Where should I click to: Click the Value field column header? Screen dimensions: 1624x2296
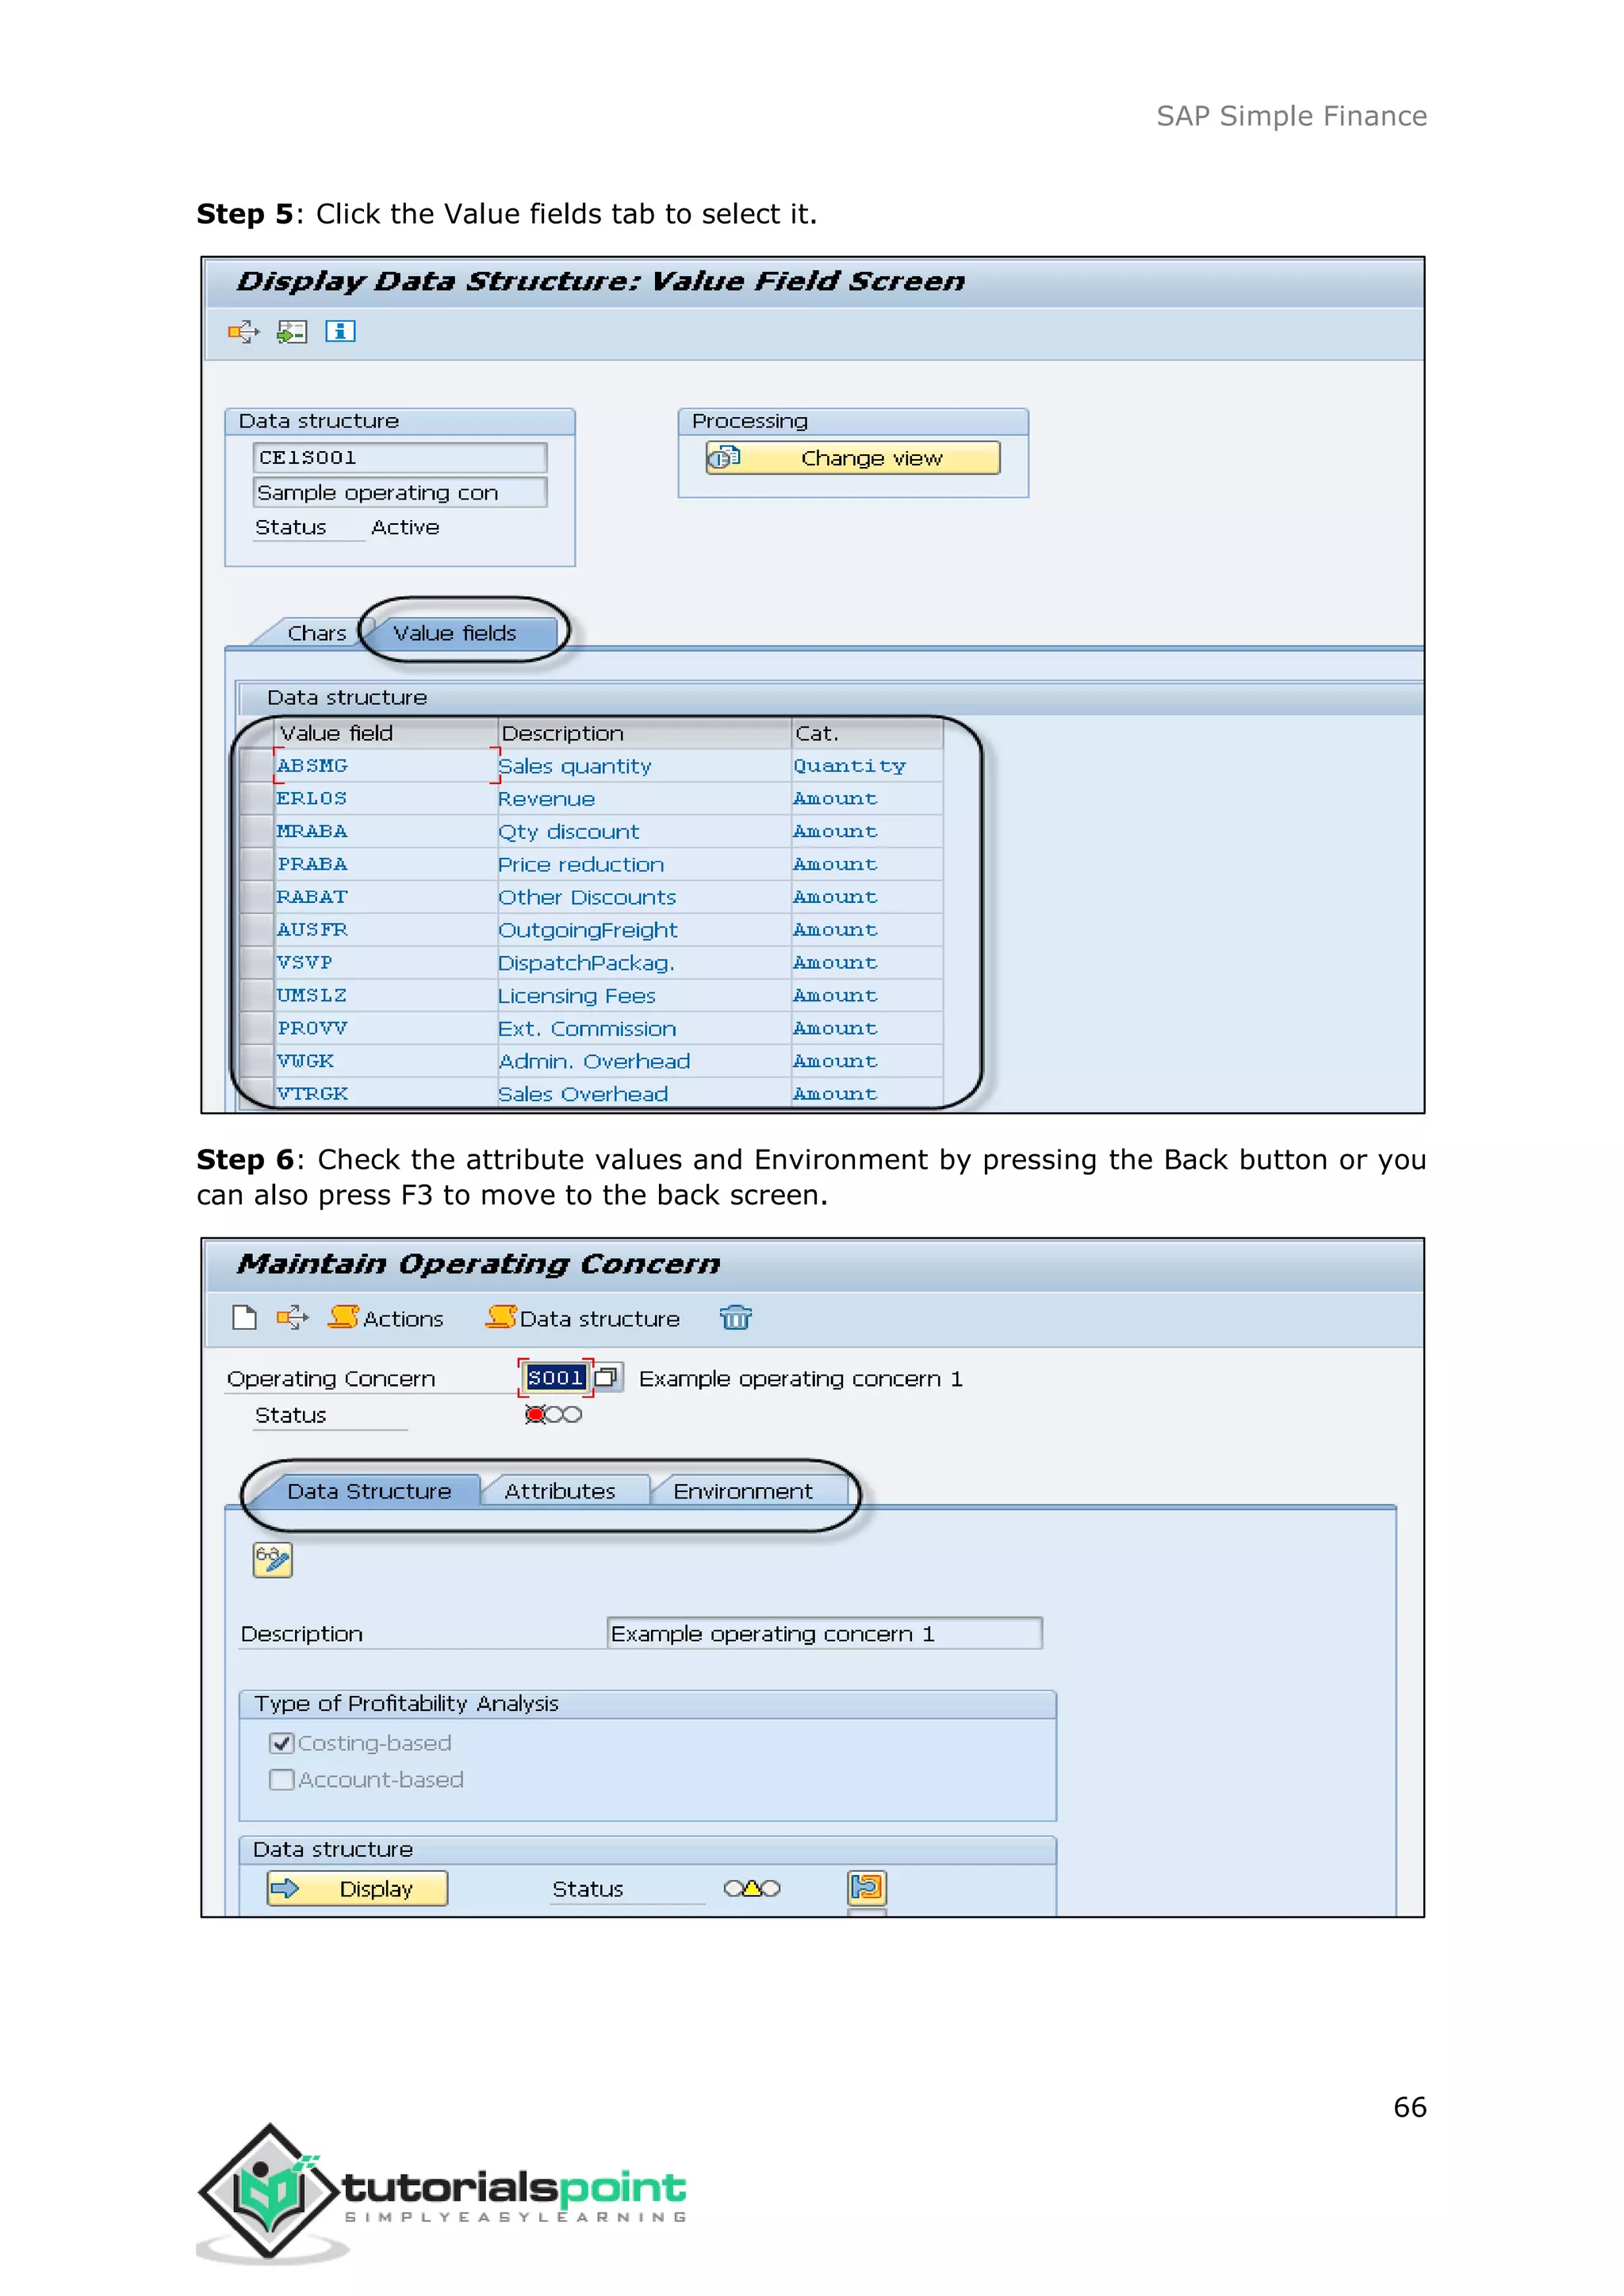(386, 733)
